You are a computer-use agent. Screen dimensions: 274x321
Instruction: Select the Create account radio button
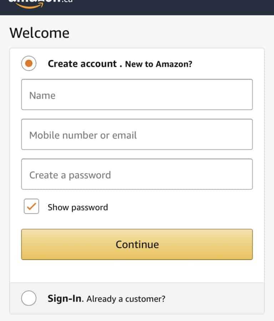(x=29, y=63)
